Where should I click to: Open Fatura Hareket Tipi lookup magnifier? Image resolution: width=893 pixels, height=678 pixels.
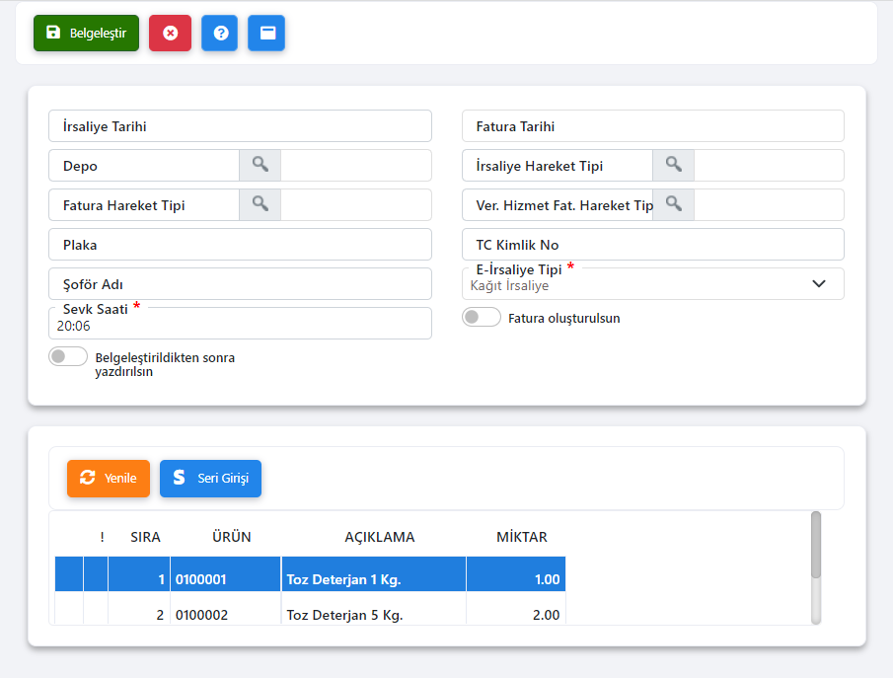[260, 204]
